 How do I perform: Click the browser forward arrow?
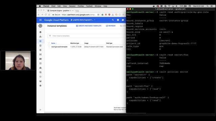click(42, 15)
